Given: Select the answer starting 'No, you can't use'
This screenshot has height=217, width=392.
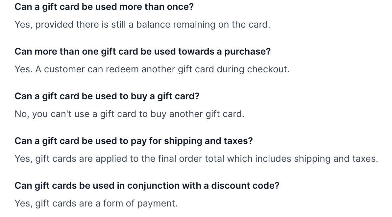Looking at the screenshot, I should click(x=130, y=114).
